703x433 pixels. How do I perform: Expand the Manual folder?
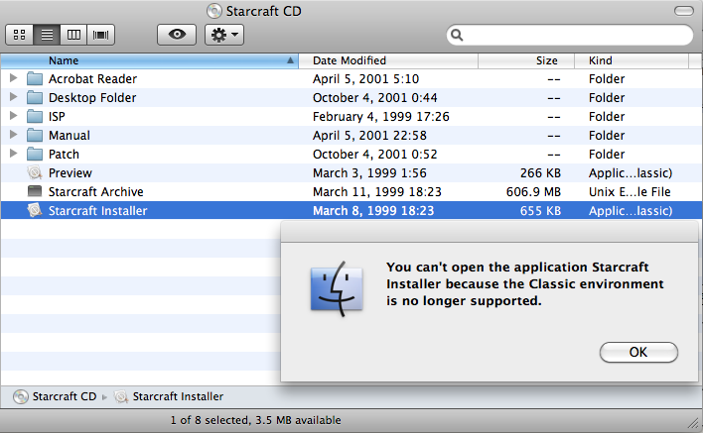(x=14, y=135)
